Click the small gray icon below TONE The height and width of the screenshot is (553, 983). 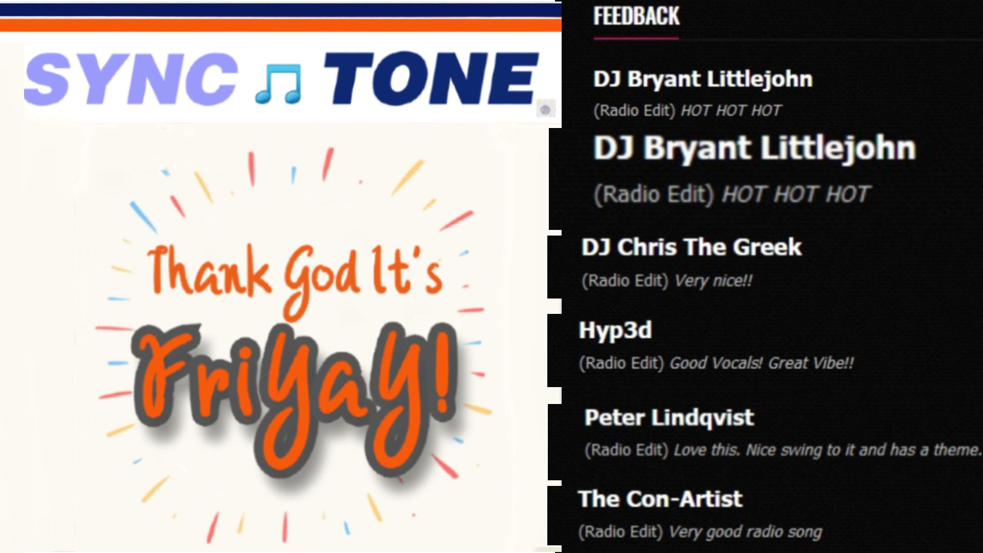545,109
